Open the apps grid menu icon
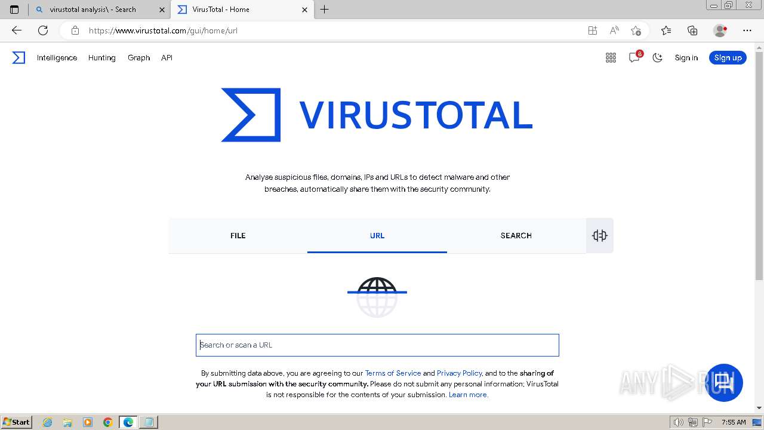The image size is (764, 430). [611, 57]
